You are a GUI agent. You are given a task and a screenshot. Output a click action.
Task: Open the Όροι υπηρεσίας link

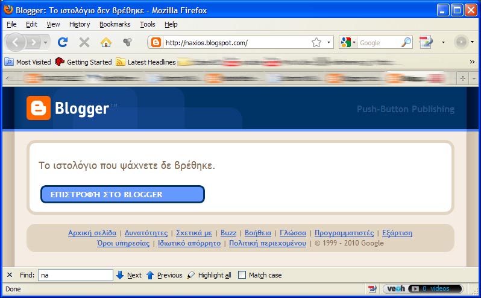click(123, 243)
